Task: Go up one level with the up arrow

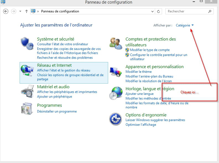Action: pyautogui.click(x=26, y=11)
